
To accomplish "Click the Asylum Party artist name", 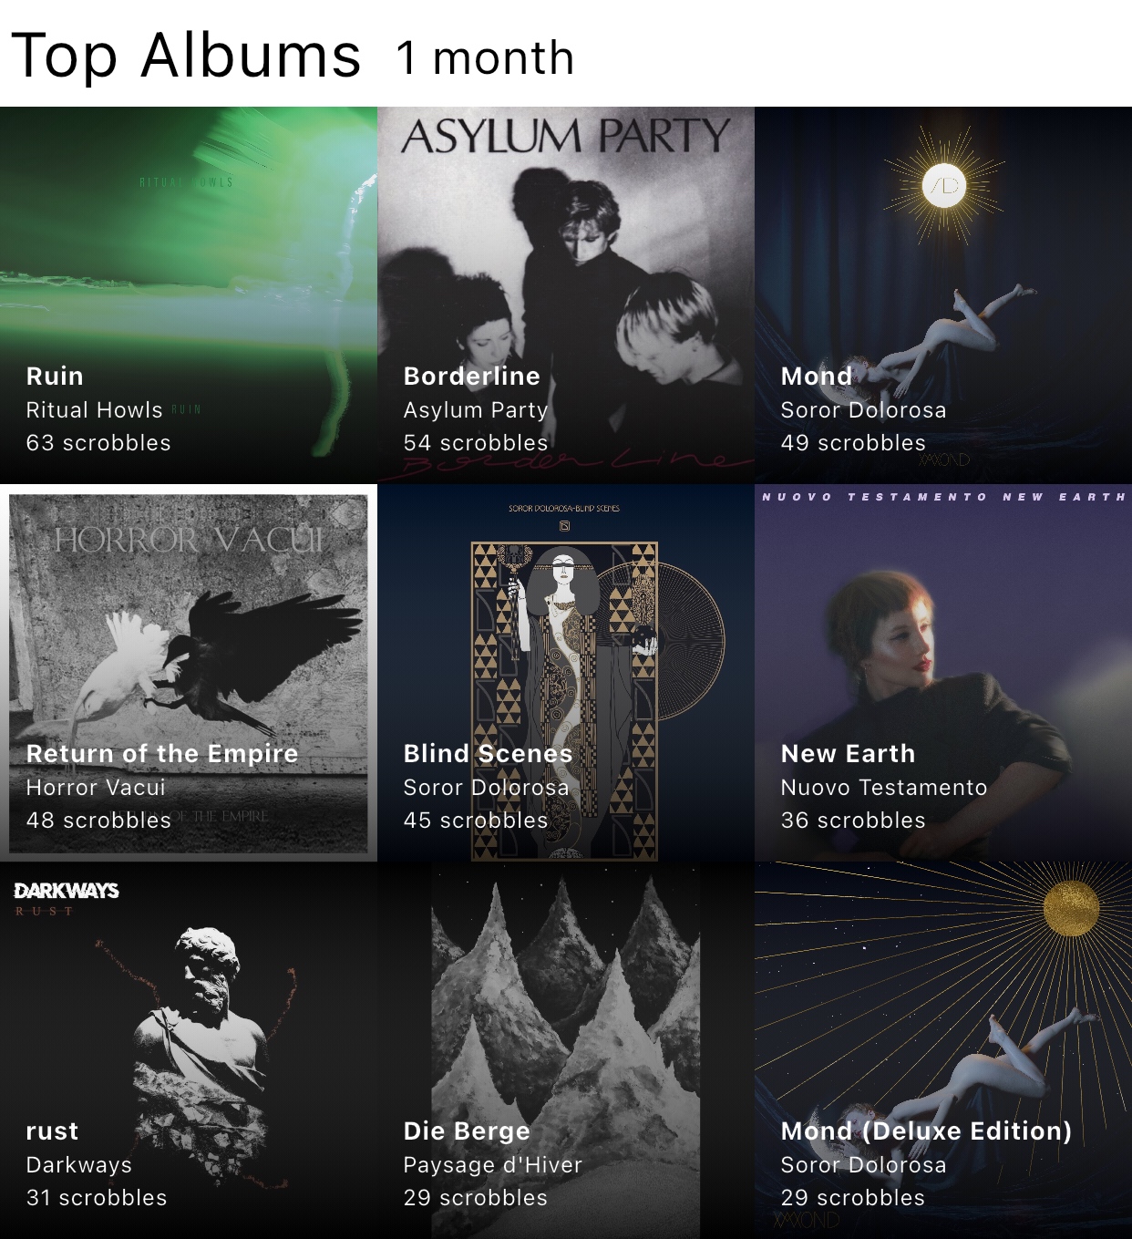I will pos(476,410).
